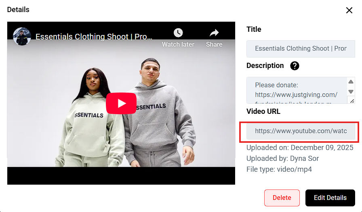Click the 'Details' dialog heading
This screenshot has height=212, width=362.
point(18,10)
